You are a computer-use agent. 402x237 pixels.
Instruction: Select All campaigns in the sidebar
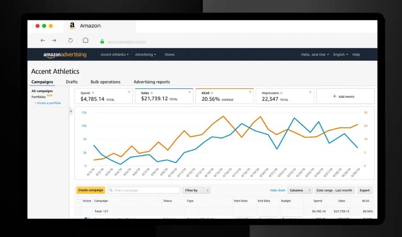[x=42, y=91]
